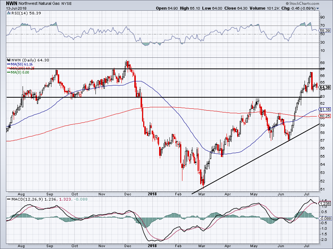This screenshot has height=249, width=333.
Task: Click the Volume 101.2K value
Action: [x=265, y=8]
